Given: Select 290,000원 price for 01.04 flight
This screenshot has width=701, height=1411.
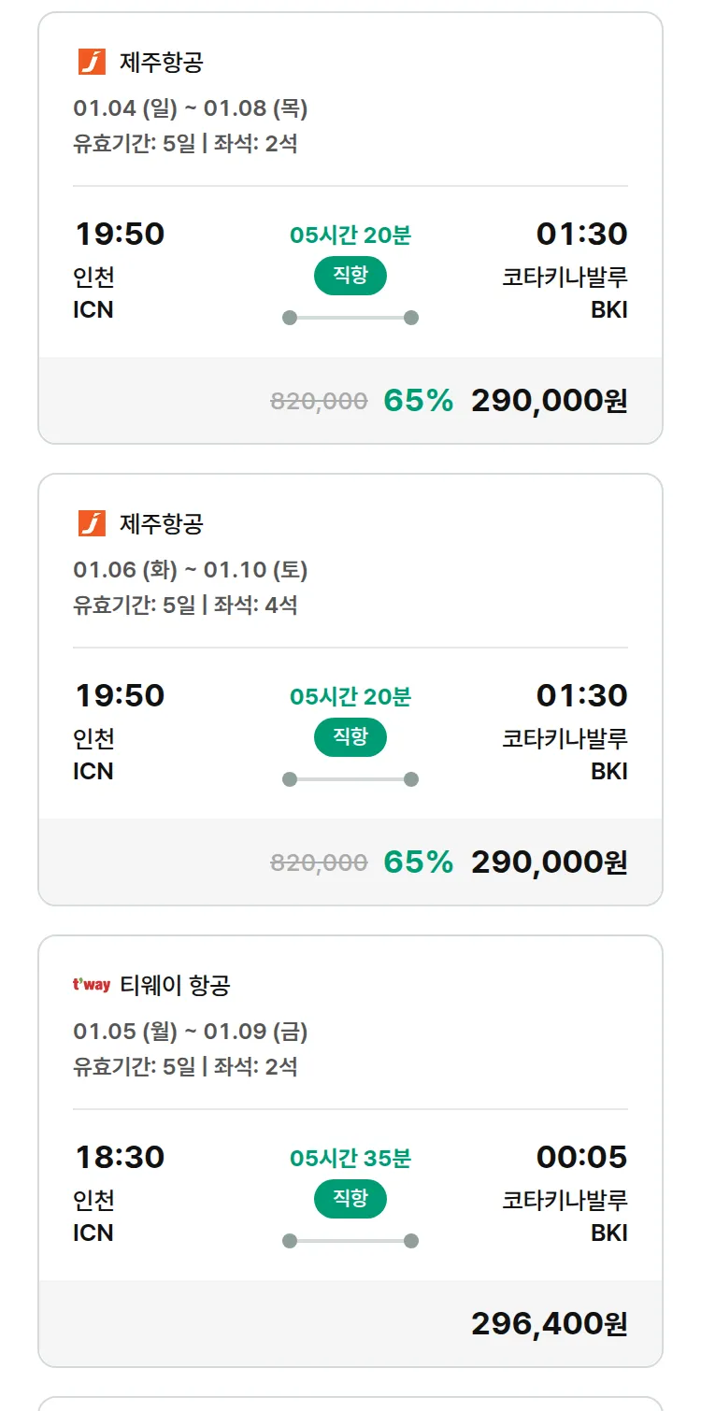Looking at the screenshot, I should tap(549, 401).
